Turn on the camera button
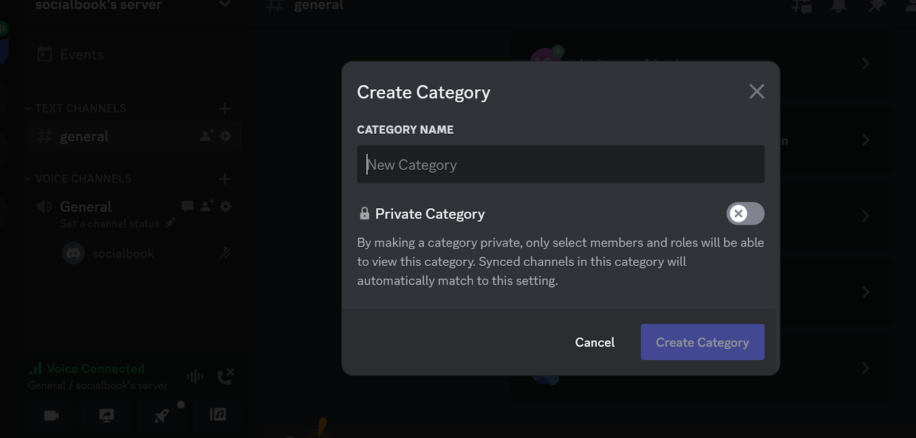Viewport: 916px width, 438px height. coord(52,415)
